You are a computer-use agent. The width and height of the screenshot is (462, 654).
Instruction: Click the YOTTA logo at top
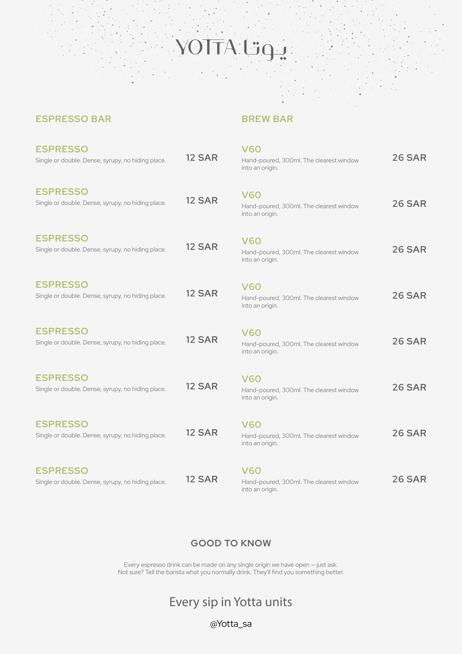click(231, 49)
